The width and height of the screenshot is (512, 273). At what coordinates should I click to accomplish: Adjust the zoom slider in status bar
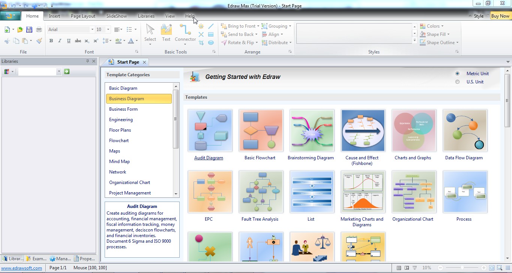pyautogui.click(x=462, y=268)
